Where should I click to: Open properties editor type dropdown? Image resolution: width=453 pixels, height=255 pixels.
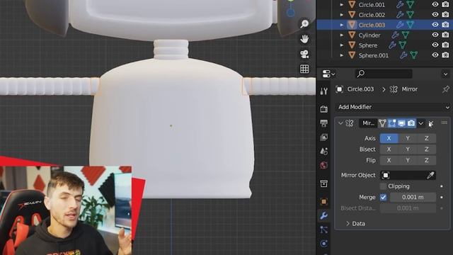328,74
